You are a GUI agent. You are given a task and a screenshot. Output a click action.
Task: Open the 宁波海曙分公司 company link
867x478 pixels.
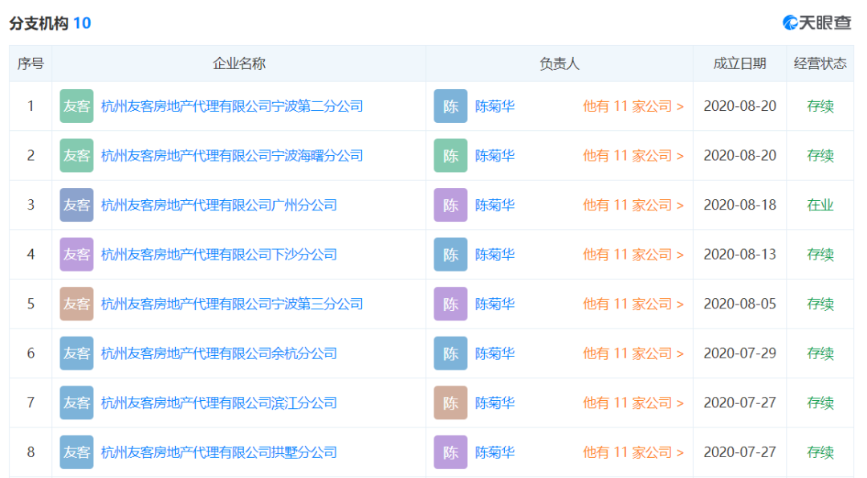pyautogui.click(x=232, y=156)
